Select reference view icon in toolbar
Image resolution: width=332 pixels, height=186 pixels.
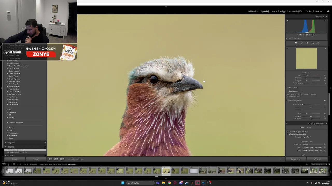[x=56, y=159]
